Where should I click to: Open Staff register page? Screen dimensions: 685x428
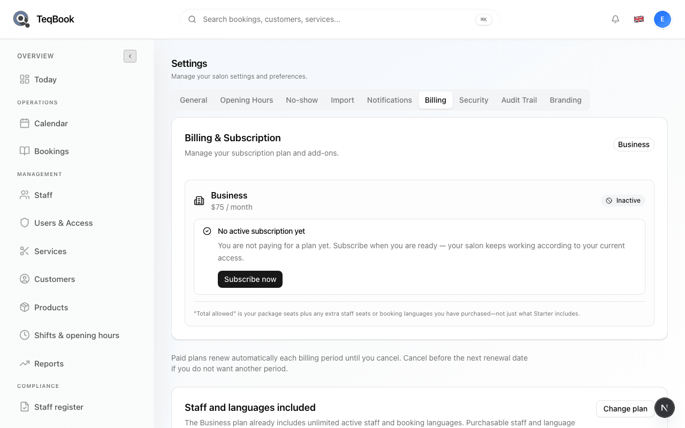(x=77, y=407)
